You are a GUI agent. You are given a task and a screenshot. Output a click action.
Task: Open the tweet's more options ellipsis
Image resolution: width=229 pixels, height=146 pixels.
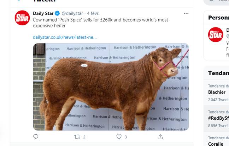point(186,13)
